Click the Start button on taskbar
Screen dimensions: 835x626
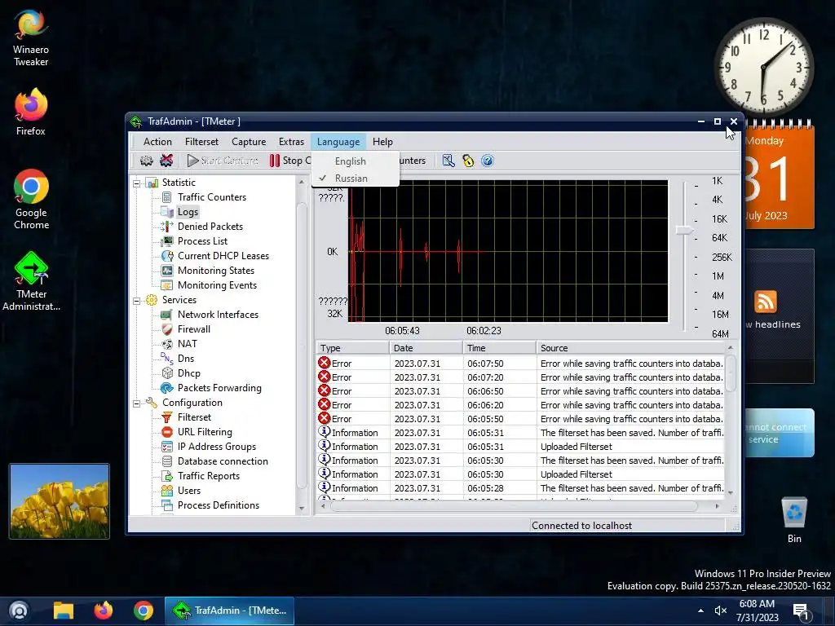click(19, 611)
